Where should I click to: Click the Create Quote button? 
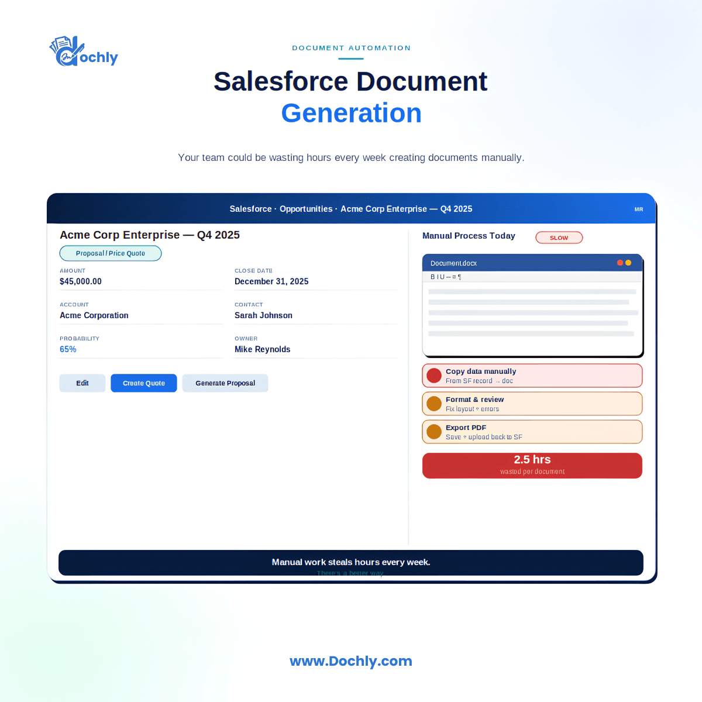coord(144,383)
